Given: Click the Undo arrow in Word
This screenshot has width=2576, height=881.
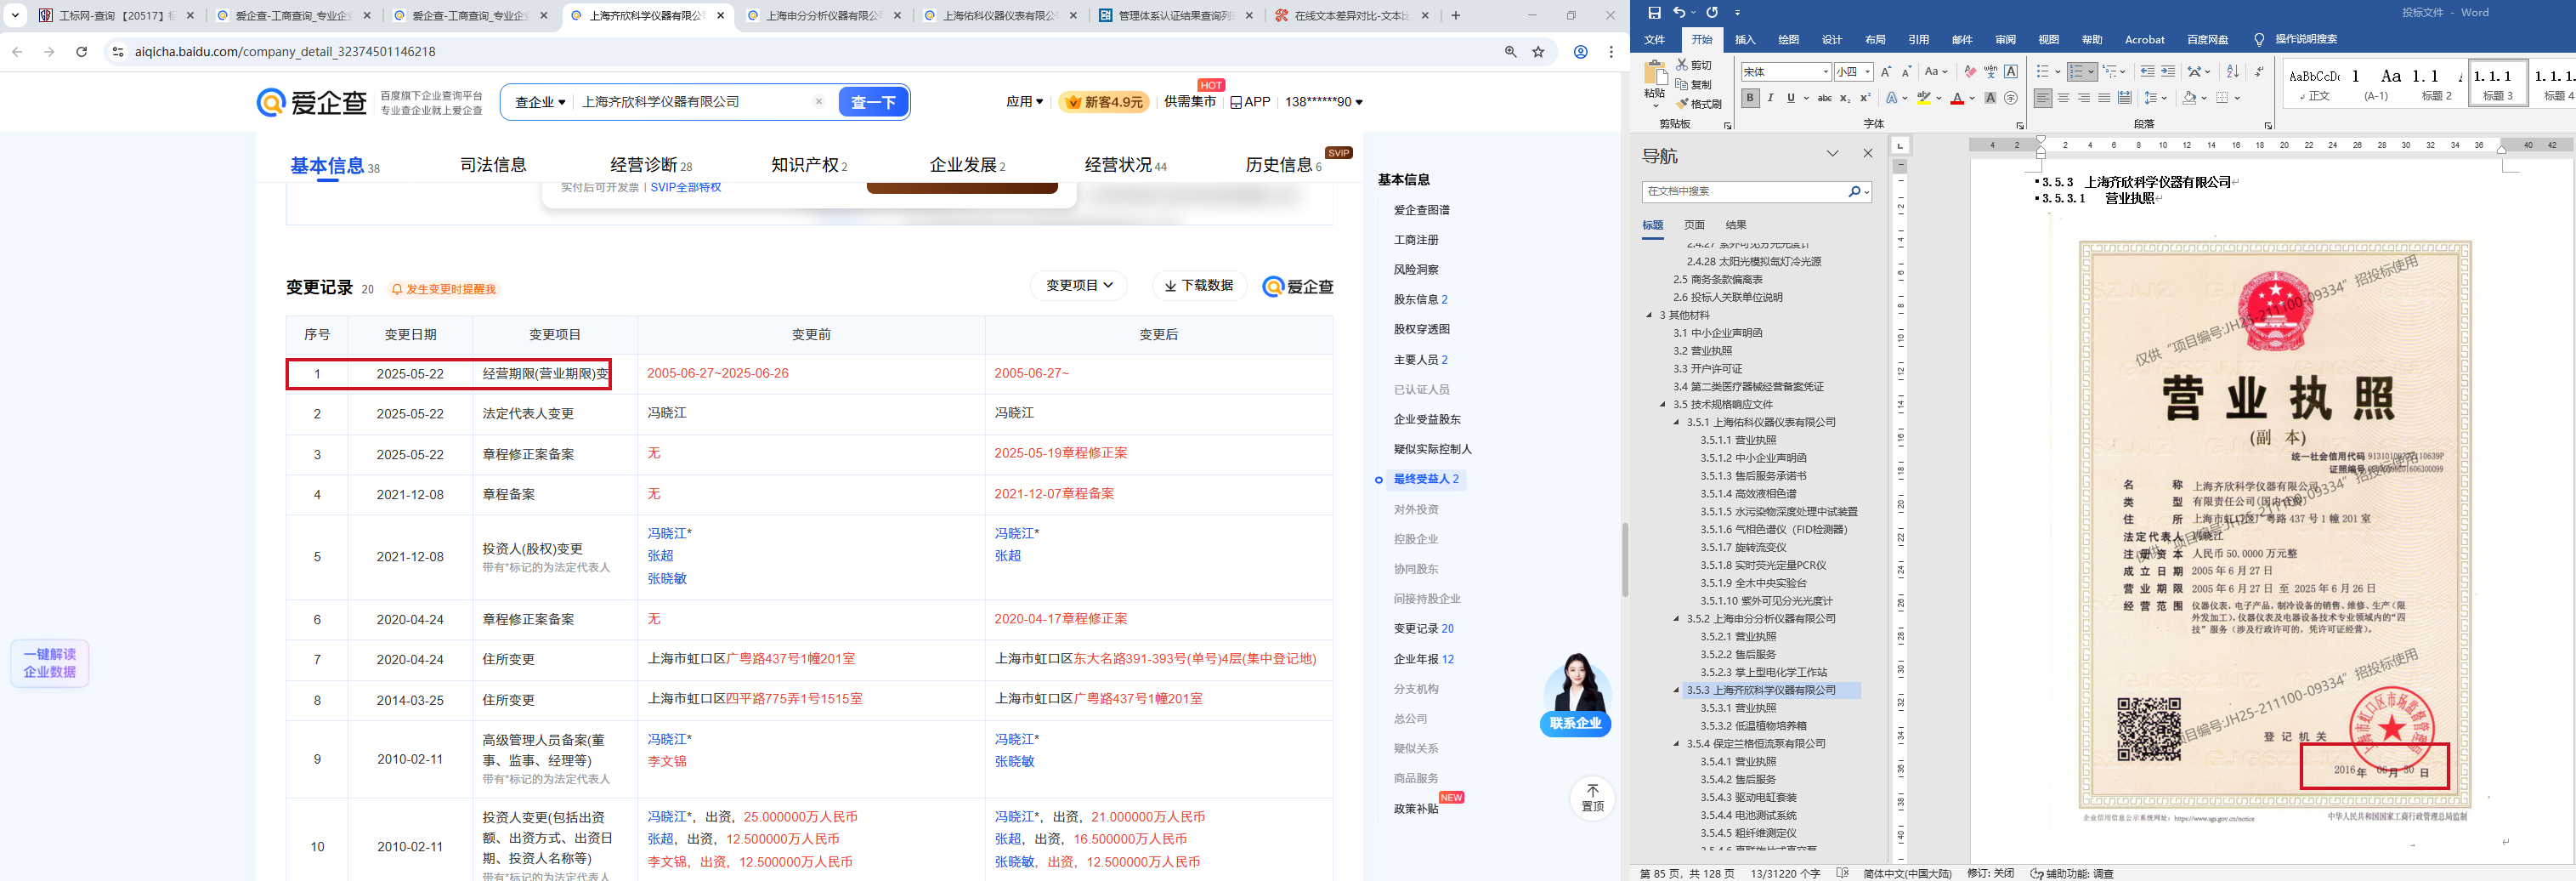Looking at the screenshot, I should pos(1679,13).
